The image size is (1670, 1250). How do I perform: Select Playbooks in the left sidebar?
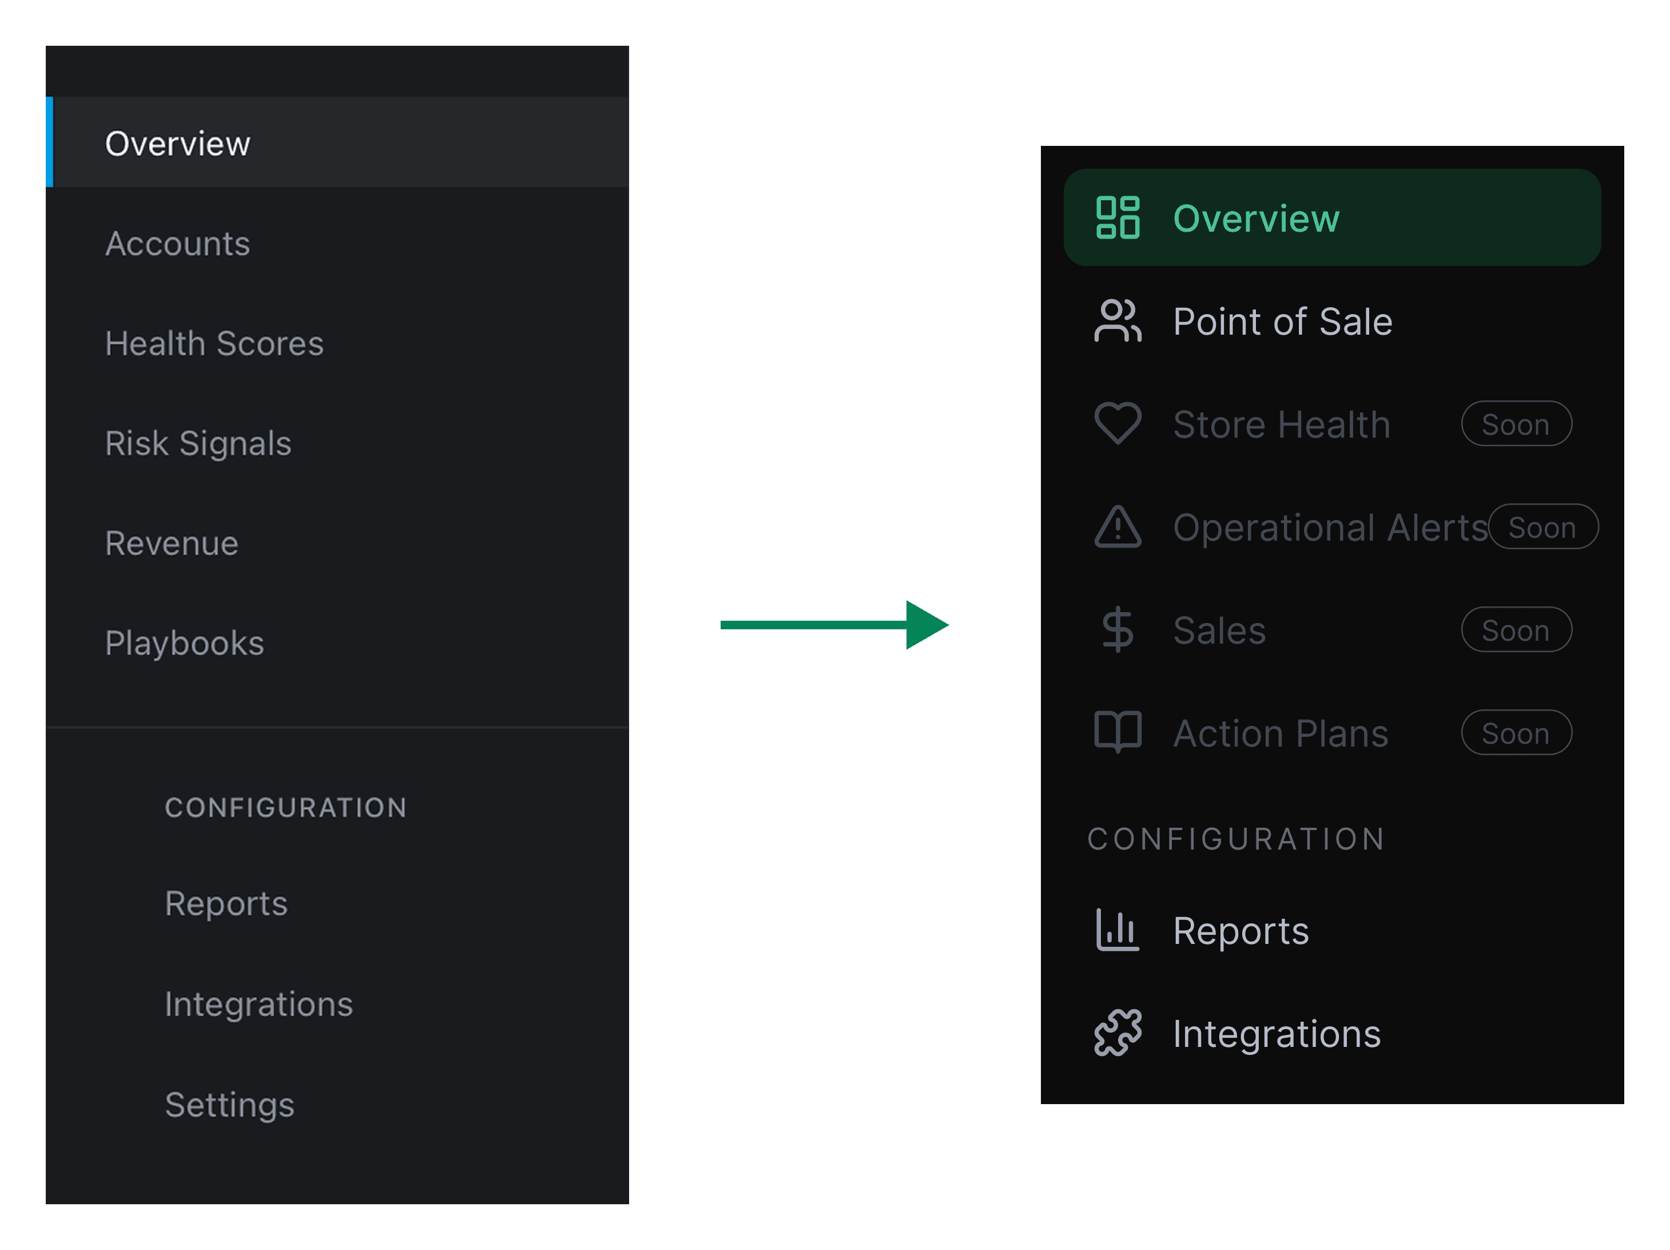pos(184,643)
